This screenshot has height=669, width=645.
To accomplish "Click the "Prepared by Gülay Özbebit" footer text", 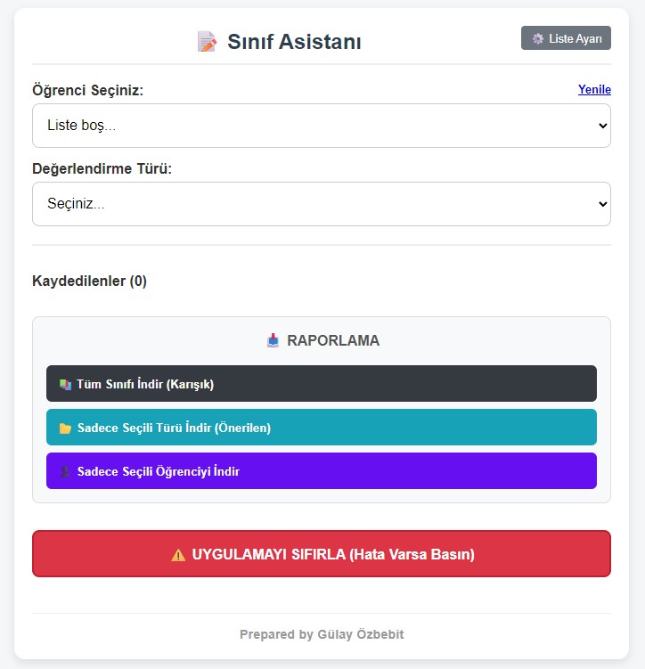I will pyautogui.click(x=322, y=634).
